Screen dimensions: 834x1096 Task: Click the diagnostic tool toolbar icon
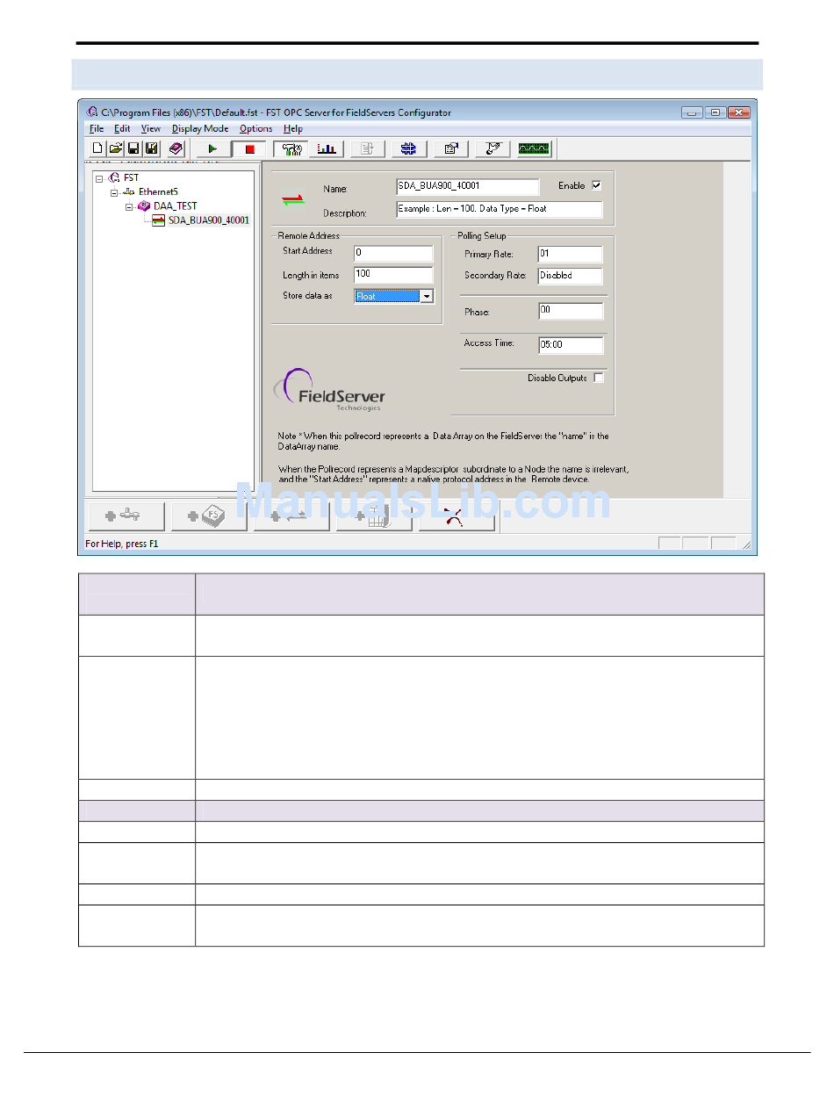492,148
